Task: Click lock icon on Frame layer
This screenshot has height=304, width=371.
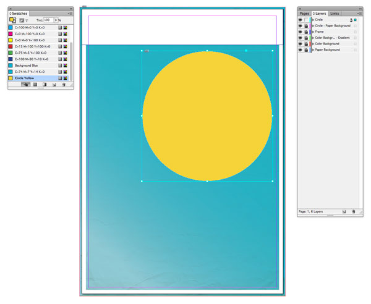Action: 306,32
